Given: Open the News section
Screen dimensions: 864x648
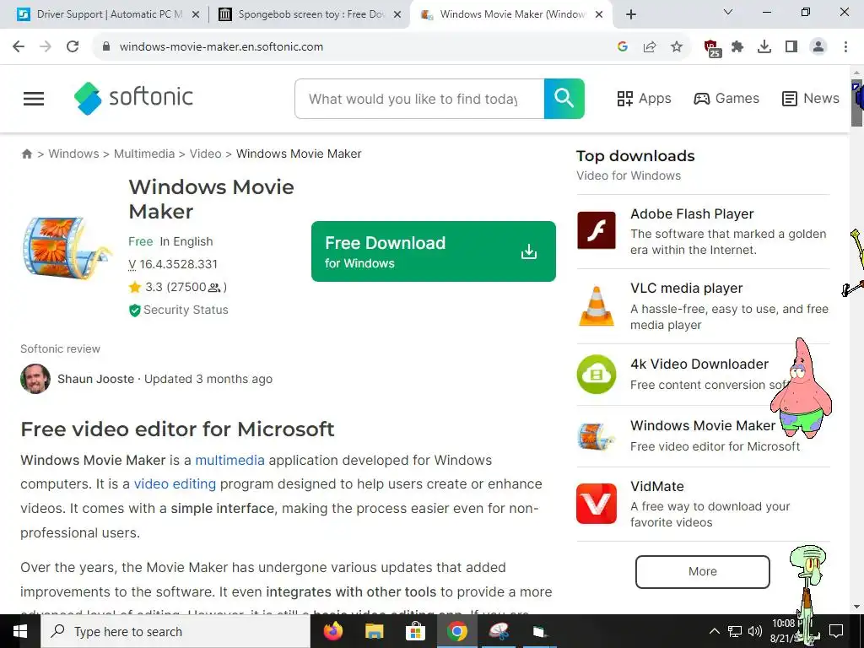Looking at the screenshot, I should [x=811, y=99].
